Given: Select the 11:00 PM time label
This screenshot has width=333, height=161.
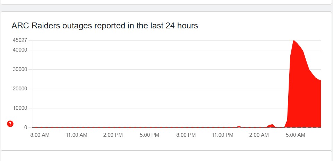Looking at the screenshot, I should point(222,135).
